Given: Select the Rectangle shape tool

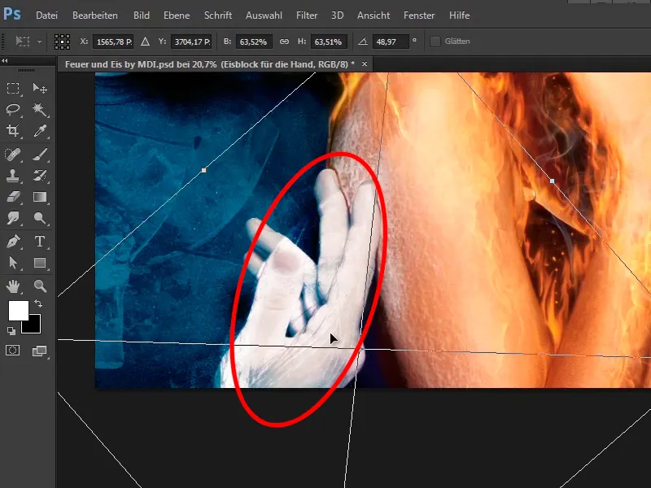Looking at the screenshot, I should coord(40,263).
